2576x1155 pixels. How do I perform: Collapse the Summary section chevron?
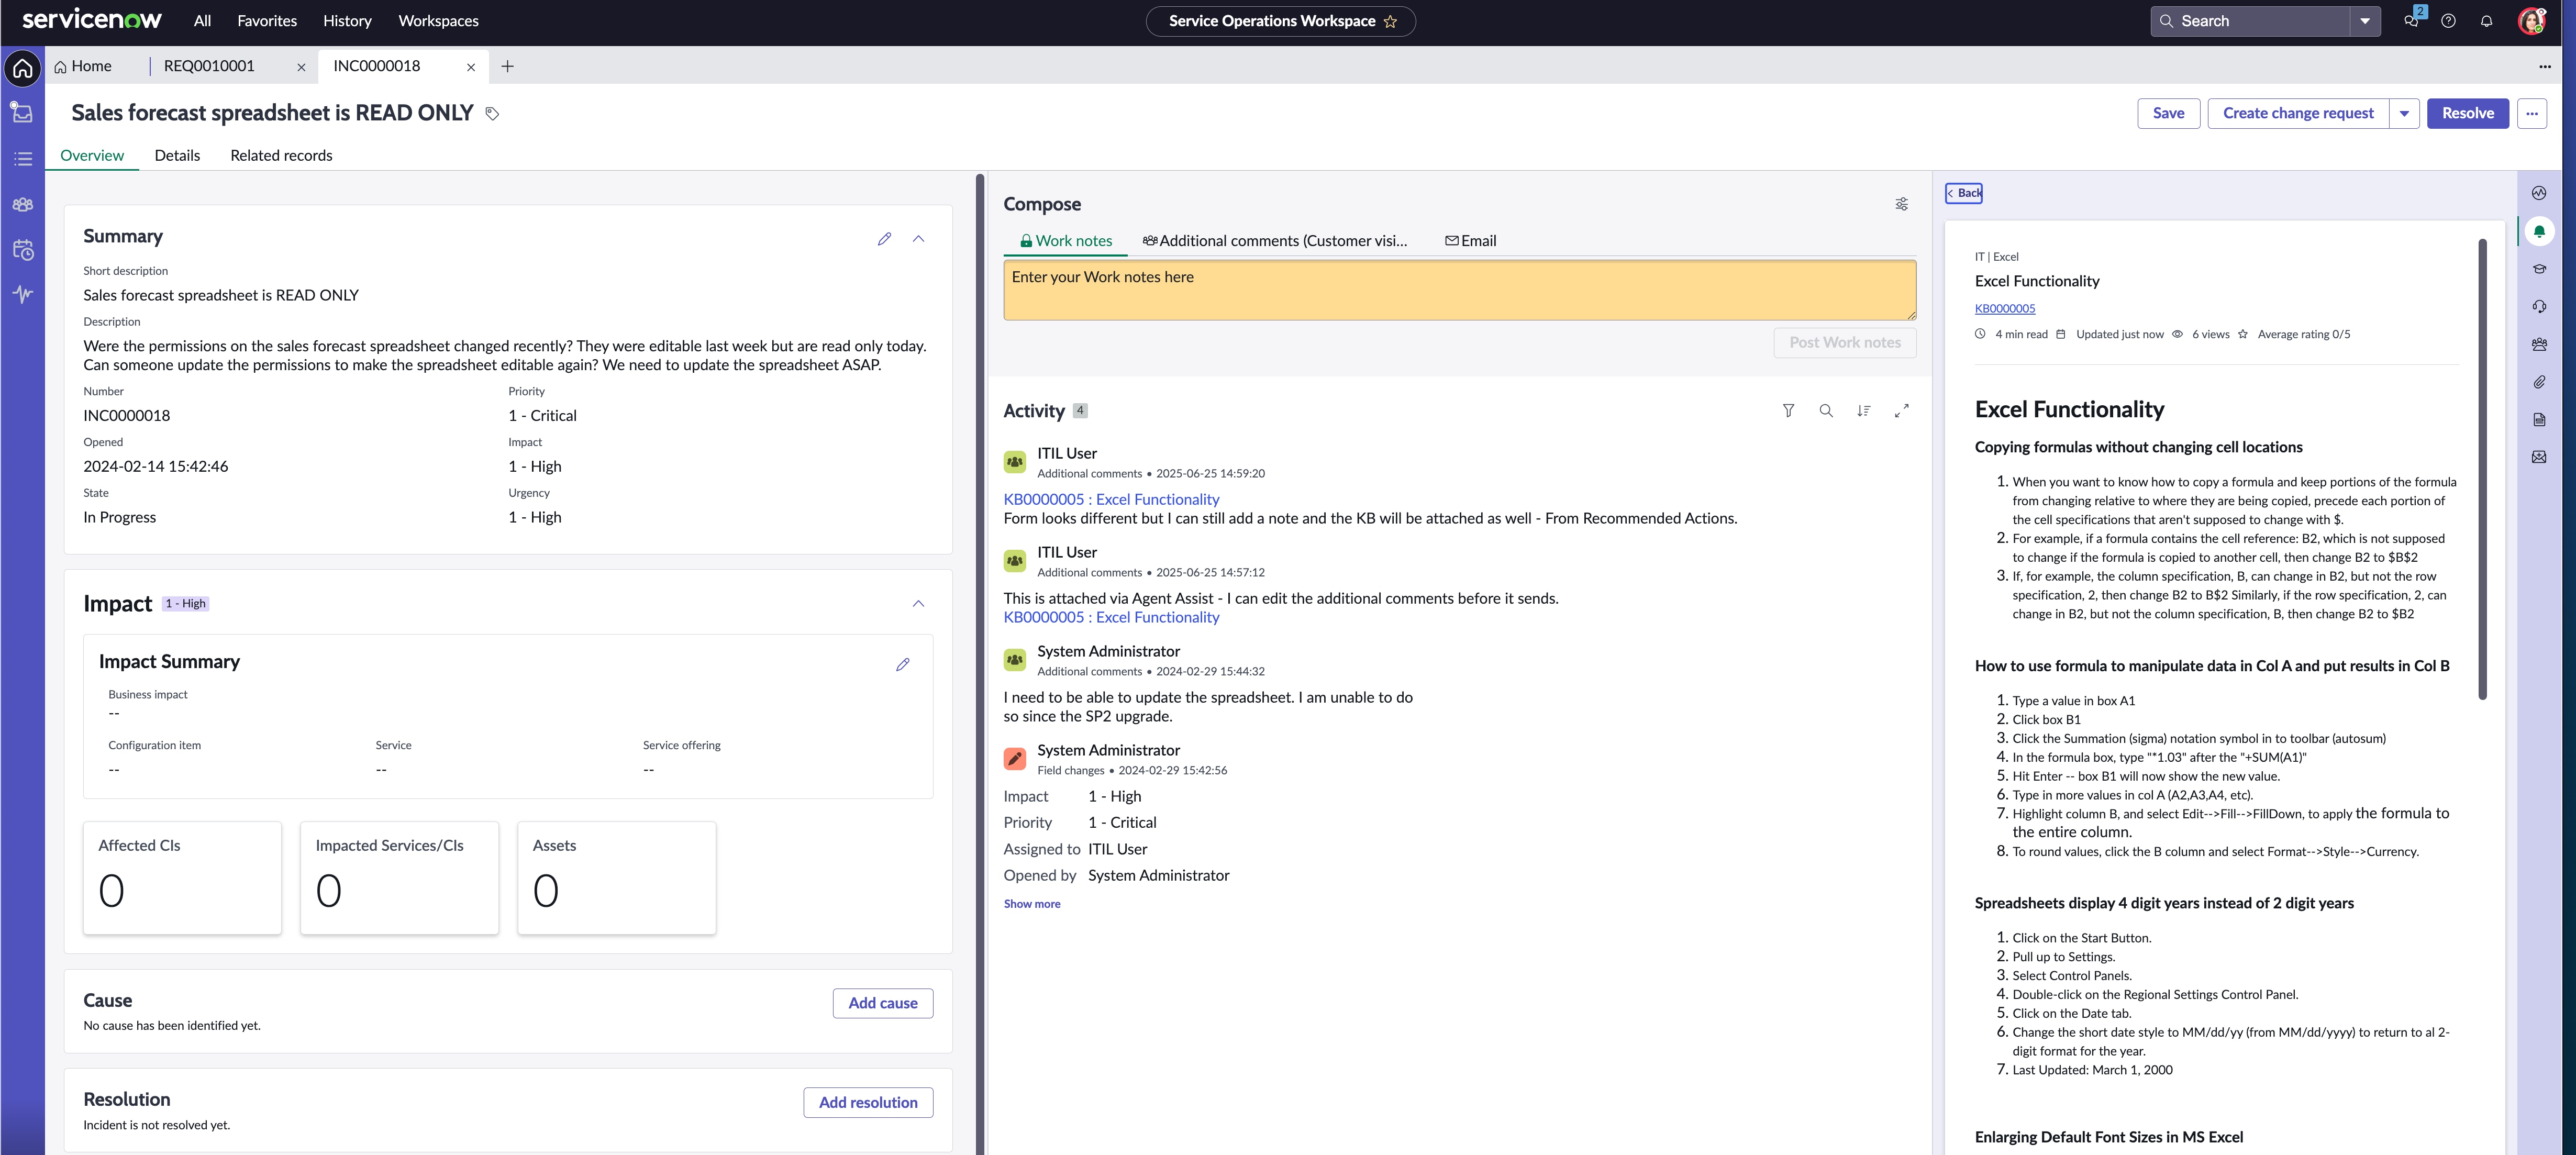pos(919,239)
